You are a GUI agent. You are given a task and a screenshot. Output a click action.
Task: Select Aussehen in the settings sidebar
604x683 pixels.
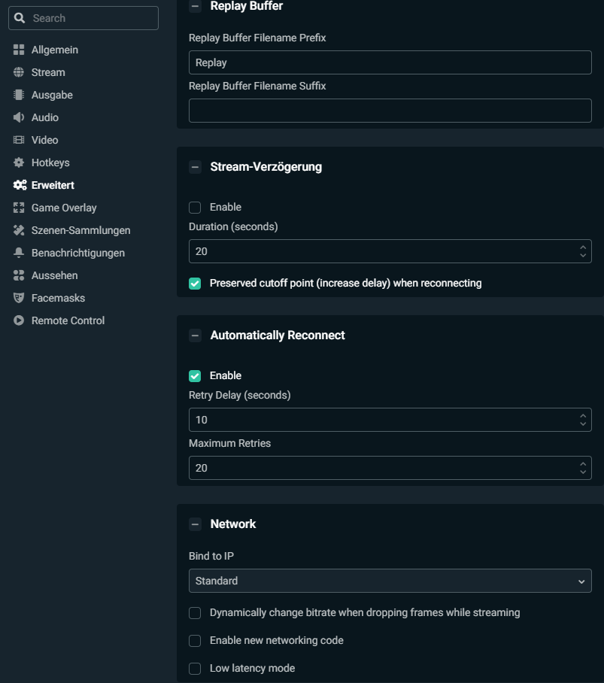(x=54, y=275)
